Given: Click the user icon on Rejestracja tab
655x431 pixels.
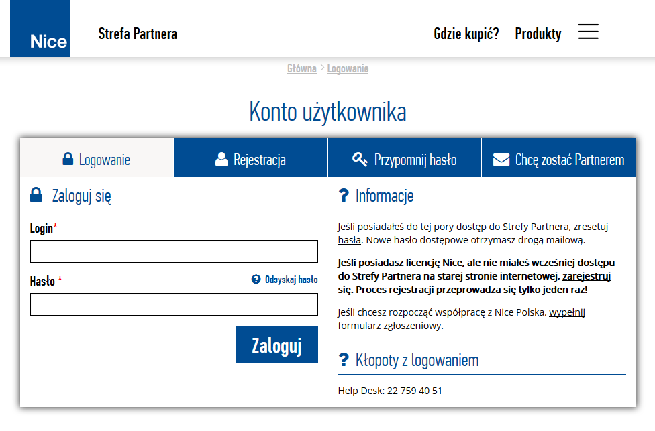Looking at the screenshot, I should (x=221, y=160).
